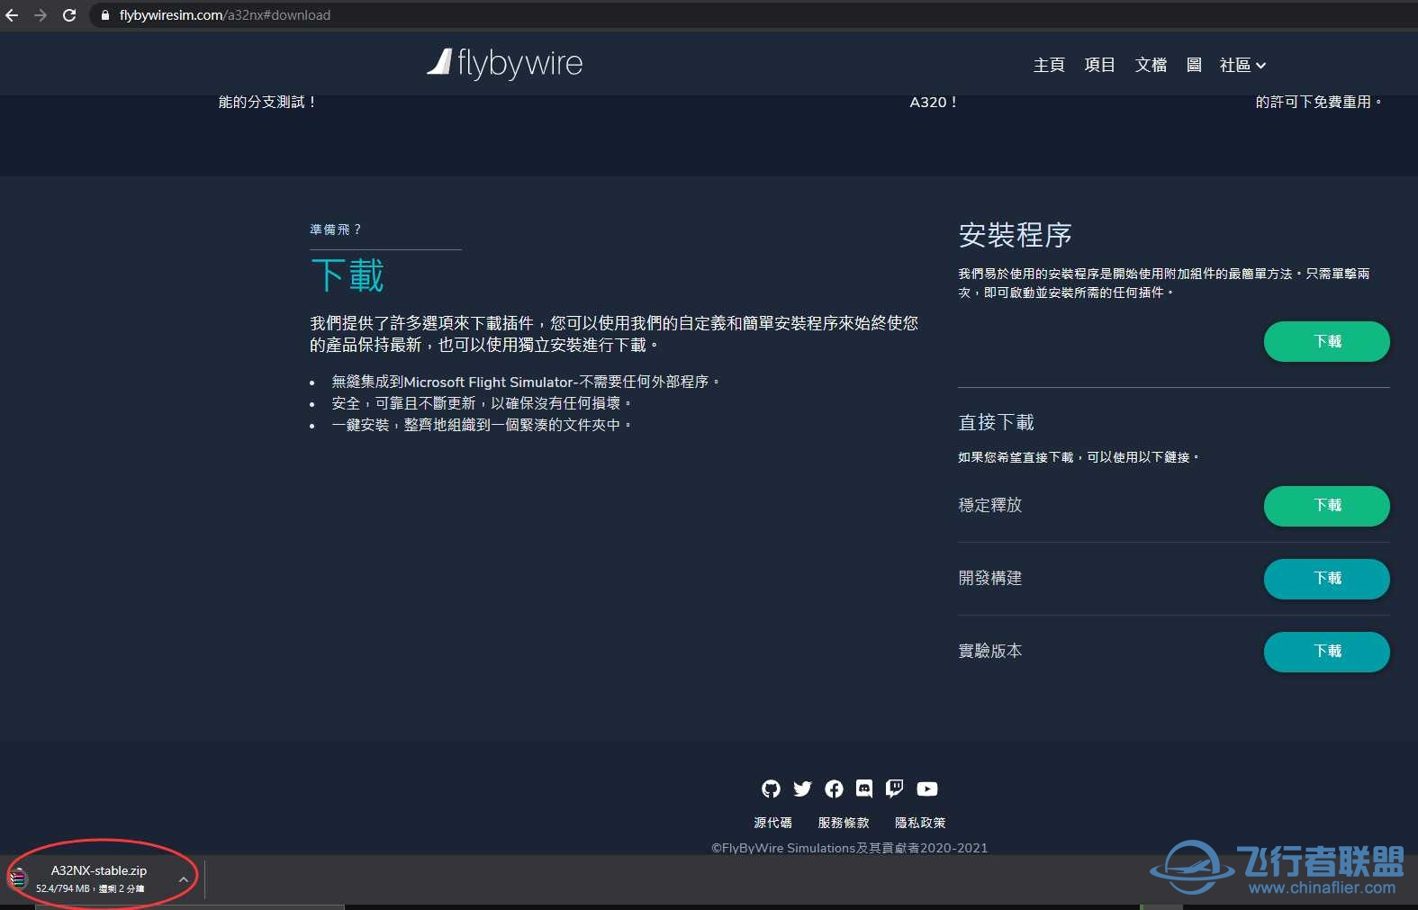Open the Twitch icon in footer
The image size is (1418, 910).
point(895,788)
